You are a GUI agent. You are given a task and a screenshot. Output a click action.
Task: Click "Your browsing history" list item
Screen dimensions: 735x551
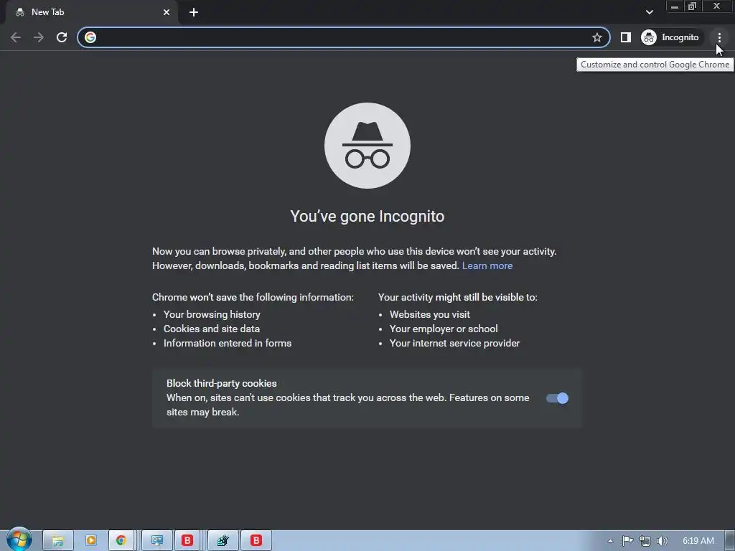212,314
